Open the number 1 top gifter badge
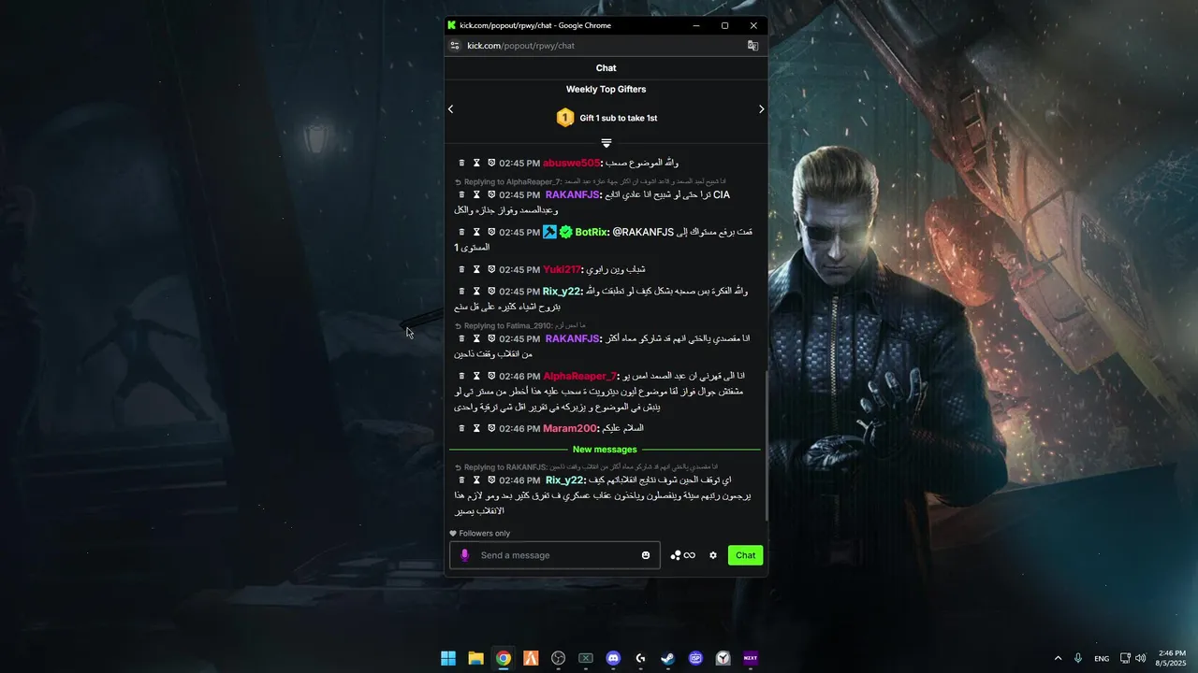 (564, 118)
